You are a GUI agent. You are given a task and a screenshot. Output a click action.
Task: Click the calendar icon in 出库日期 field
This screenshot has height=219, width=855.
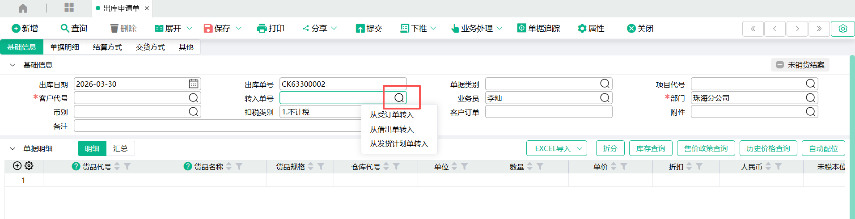coord(193,84)
